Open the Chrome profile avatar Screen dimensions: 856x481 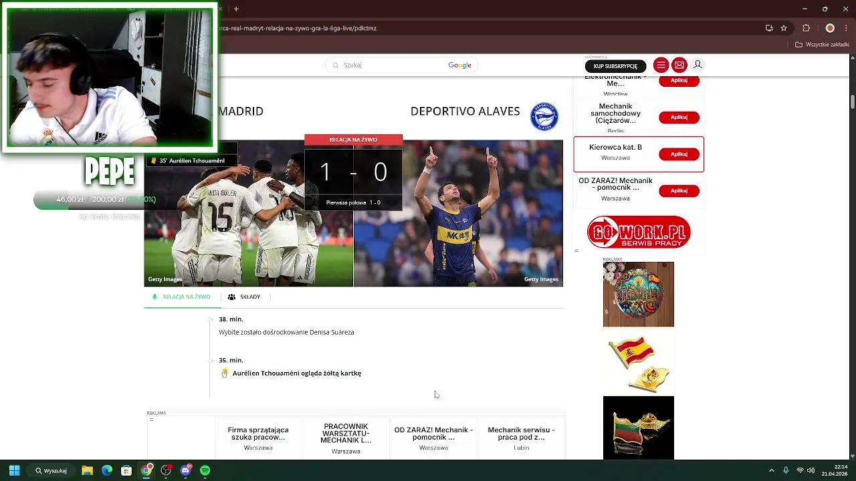[830, 28]
